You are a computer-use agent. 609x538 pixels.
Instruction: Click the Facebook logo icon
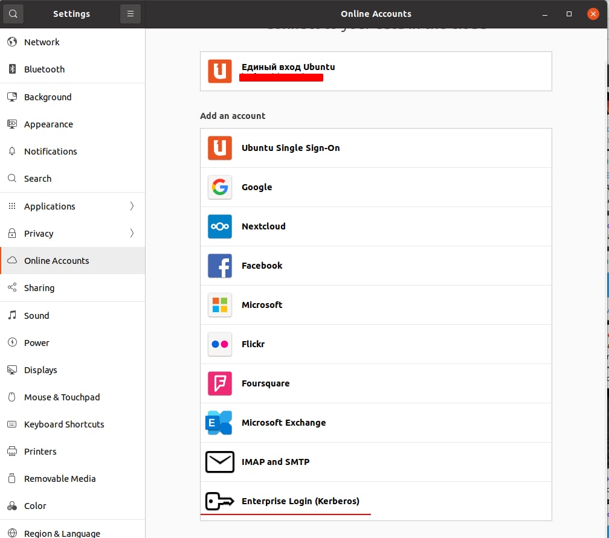pyautogui.click(x=220, y=266)
